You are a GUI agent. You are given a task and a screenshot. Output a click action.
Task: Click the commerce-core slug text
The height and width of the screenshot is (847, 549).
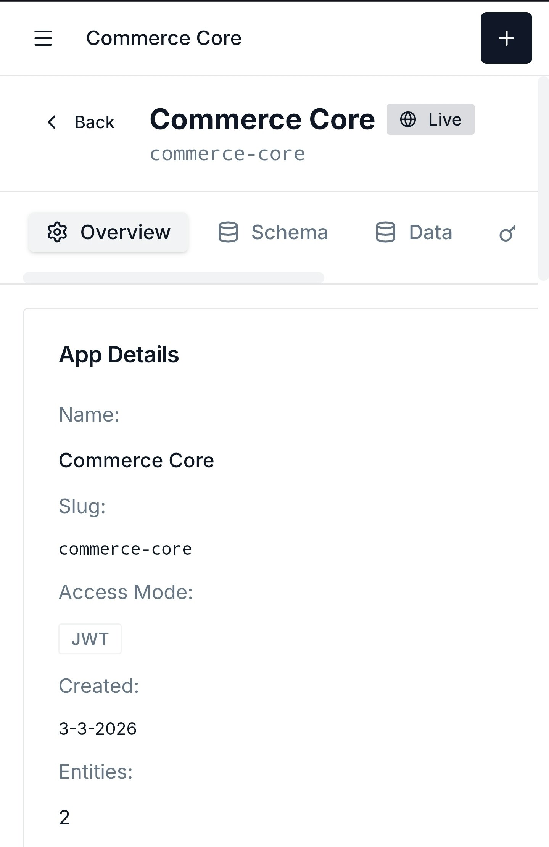pyautogui.click(x=227, y=153)
